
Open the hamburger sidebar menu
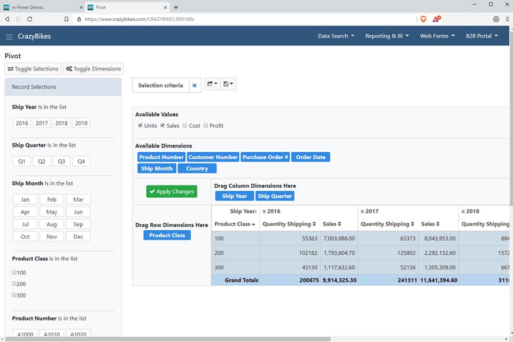tap(9, 37)
